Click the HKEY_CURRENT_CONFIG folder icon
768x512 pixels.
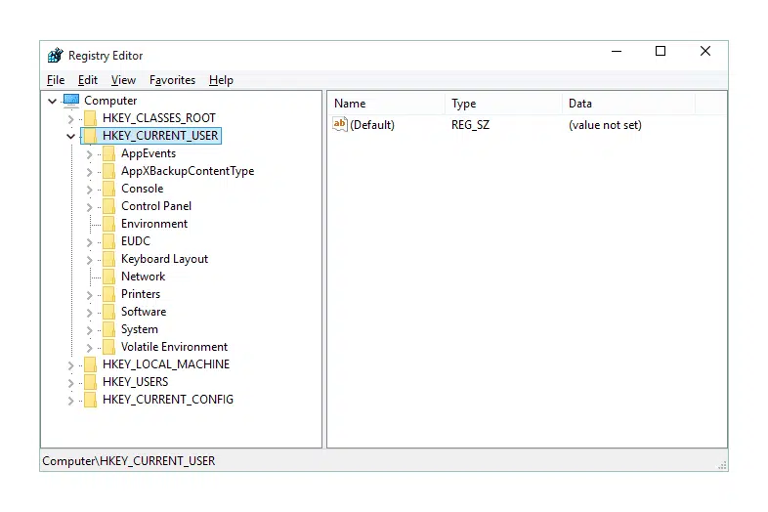point(90,400)
